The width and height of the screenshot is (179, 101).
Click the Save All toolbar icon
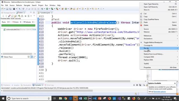(10, 9)
